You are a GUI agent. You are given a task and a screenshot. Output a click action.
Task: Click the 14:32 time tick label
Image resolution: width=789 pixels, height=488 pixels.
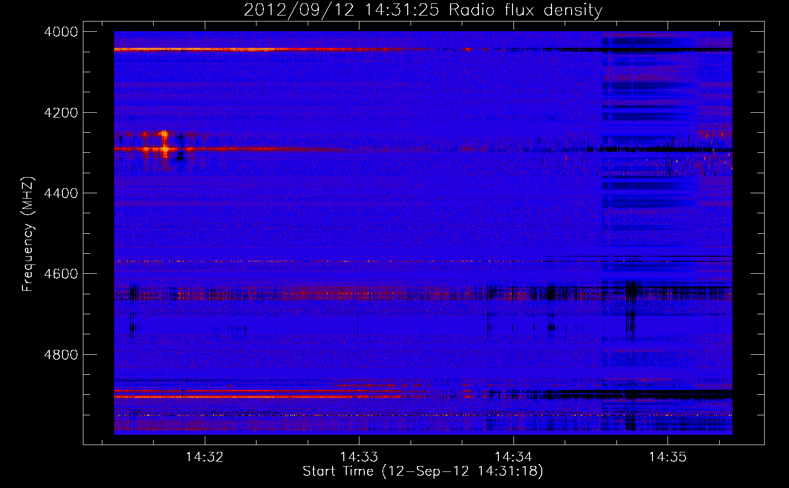[205, 457]
